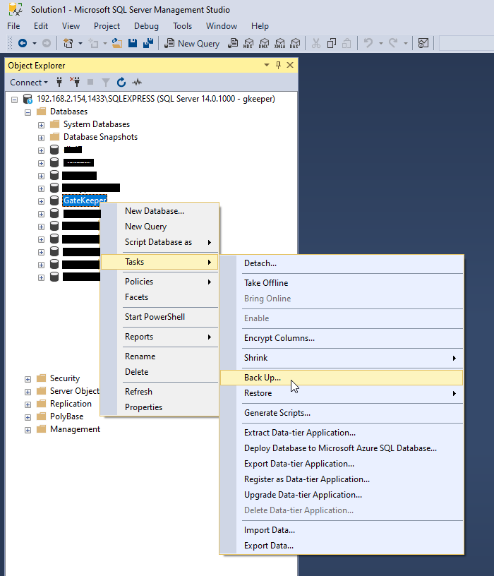Open the Object Explorer window position dropdown
This screenshot has height=576, width=494.
pos(267,65)
